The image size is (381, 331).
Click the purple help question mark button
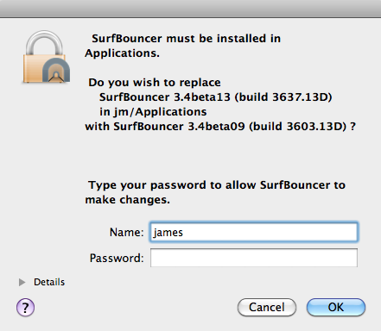pos(25,308)
